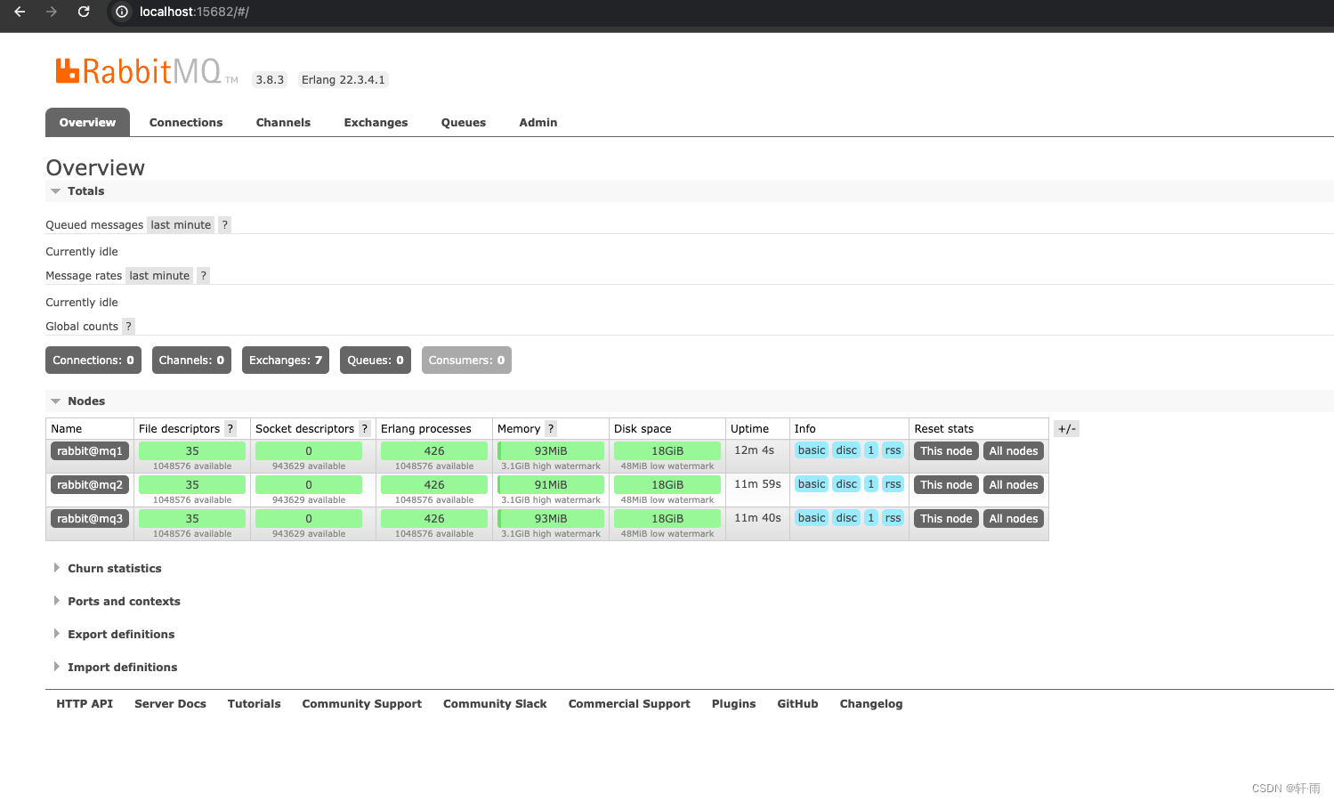Open help for Message rates
The height and width of the screenshot is (802, 1334).
pos(204,276)
